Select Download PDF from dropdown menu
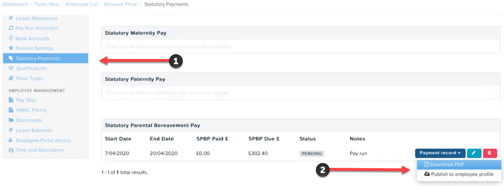Image resolution: width=504 pixels, height=186 pixels. tap(459, 164)
